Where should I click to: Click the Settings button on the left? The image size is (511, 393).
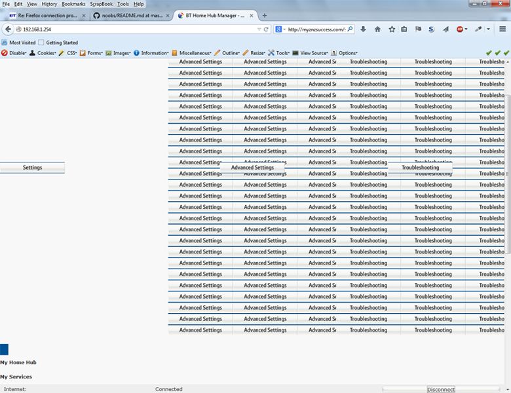(32, 168)
